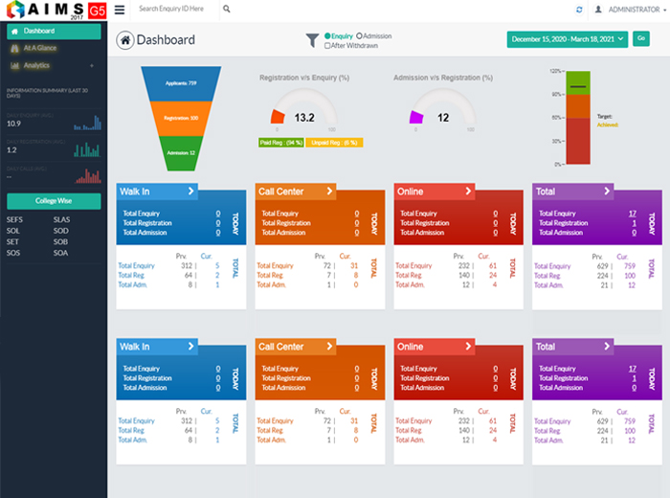
Task: Open the SEFS college link
Action: click(14, 219)
